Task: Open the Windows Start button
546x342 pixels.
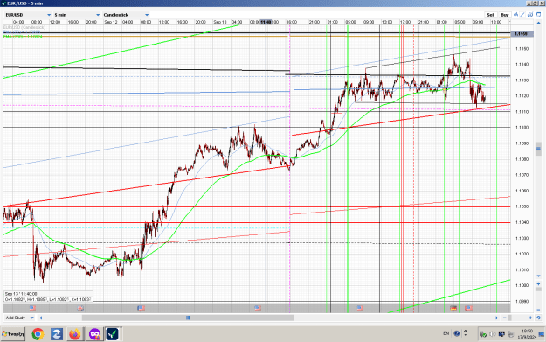Action: click(13, 334)
